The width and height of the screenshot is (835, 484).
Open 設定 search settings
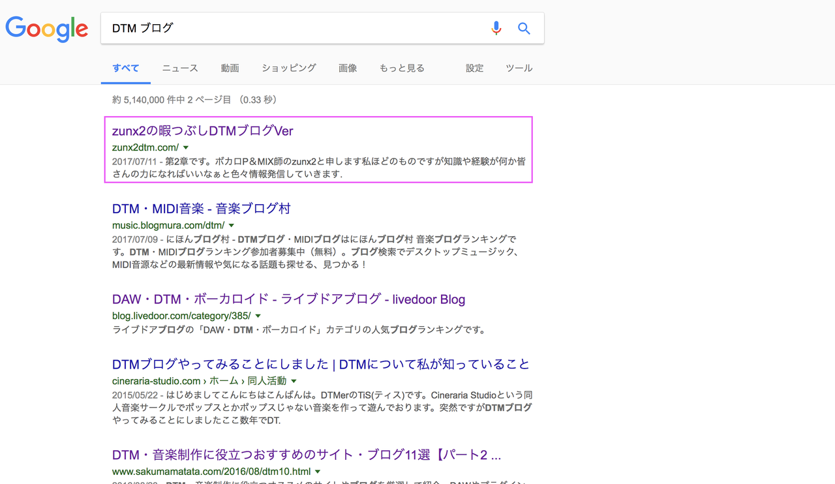point(475,68)
